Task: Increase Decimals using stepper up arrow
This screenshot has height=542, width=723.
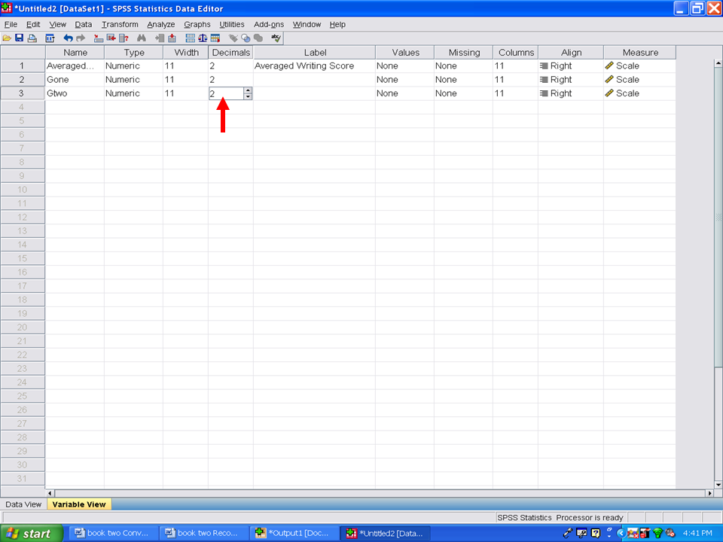Action: click(248, 90)
